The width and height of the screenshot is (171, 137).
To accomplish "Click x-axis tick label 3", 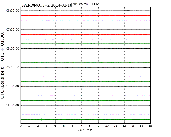I will 47,126.
